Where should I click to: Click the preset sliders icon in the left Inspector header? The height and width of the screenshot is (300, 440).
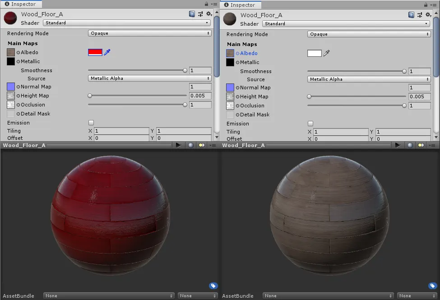[200, 14]
